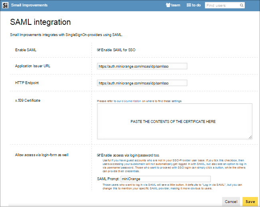Click 'Allow access via login-form as well' label
Screen dimensions: 260x207
point(42,155)
